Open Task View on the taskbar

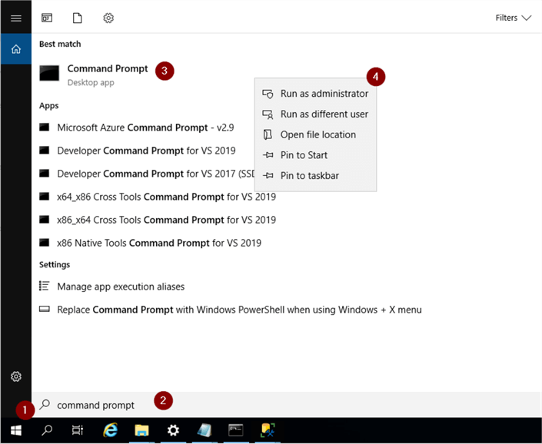pyautogui.click(x=78, y=430)
